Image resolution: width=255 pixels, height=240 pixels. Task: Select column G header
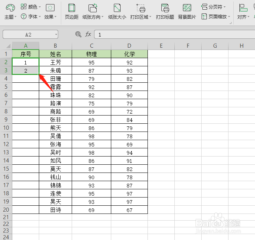[215, 46]
